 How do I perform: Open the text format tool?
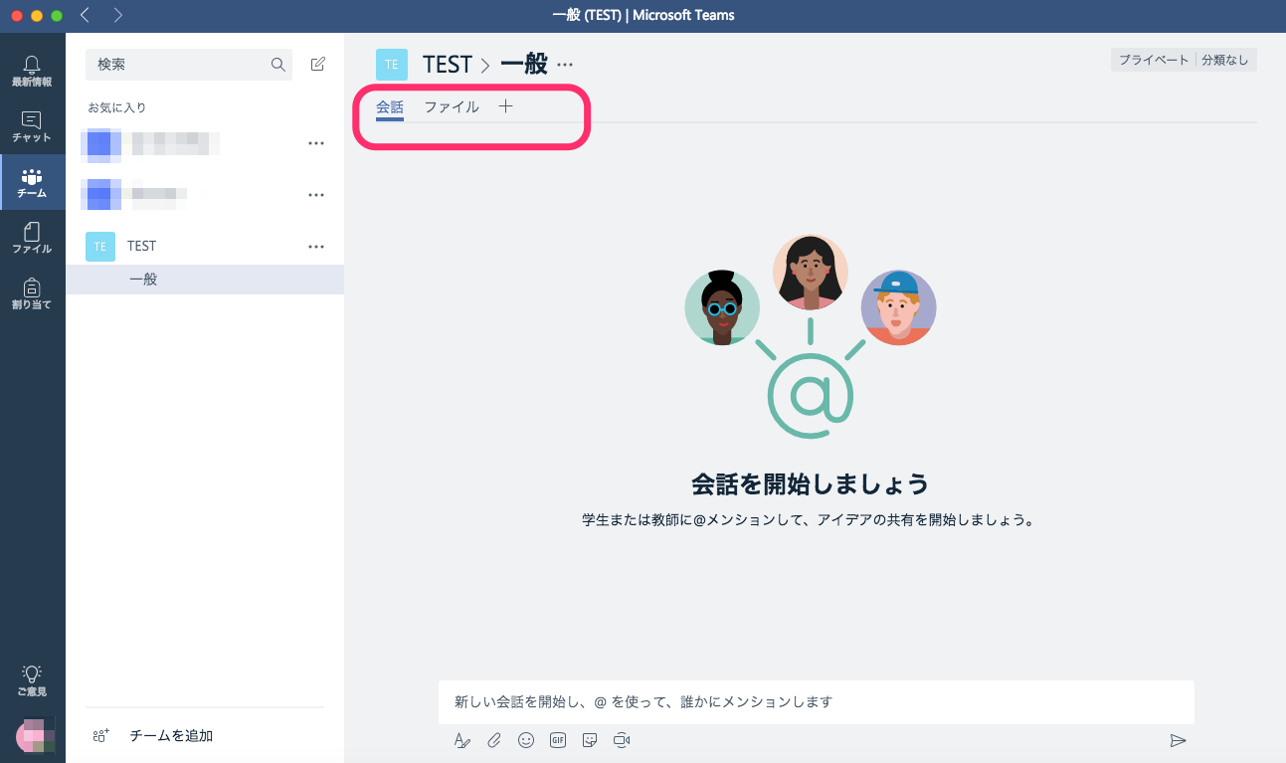[461, 740]
